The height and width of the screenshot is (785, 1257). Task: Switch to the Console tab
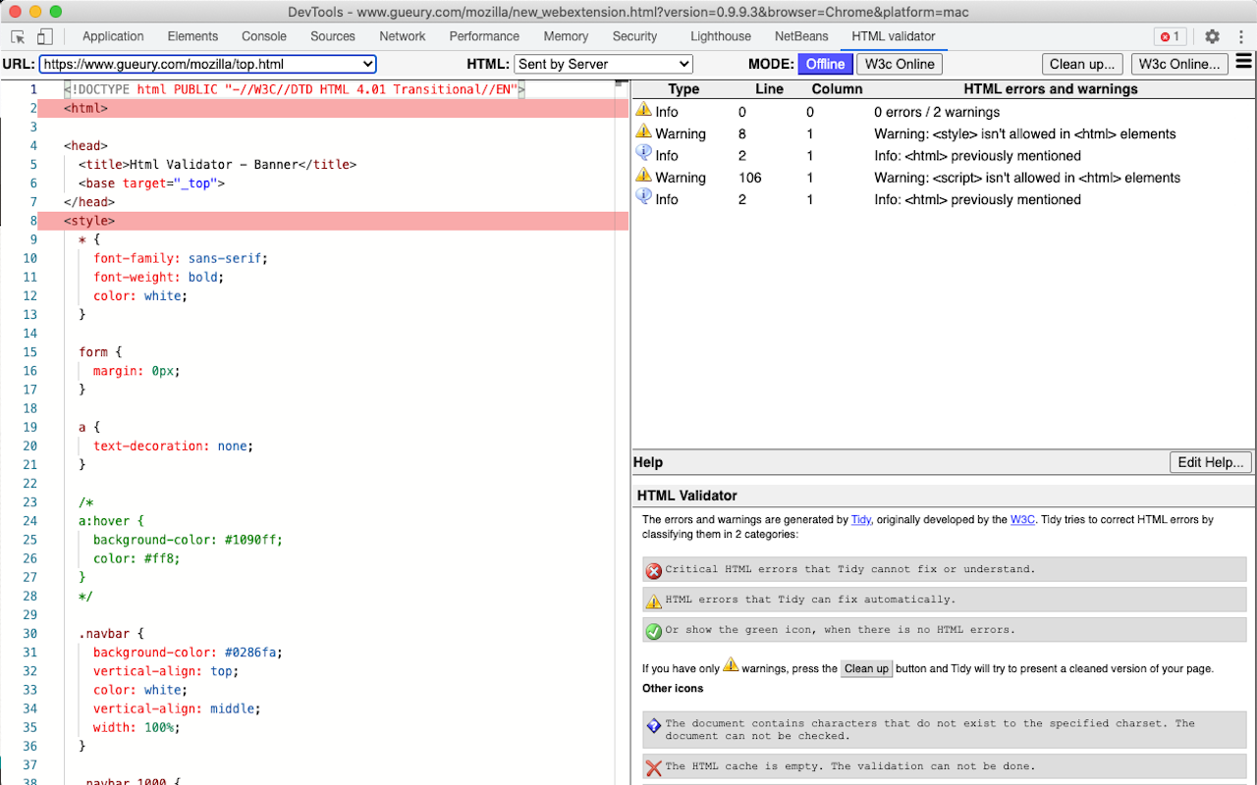pyautogui.click(x=263, y=35)
